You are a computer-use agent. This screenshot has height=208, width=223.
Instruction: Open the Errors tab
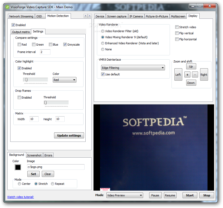tap(48, 155)
